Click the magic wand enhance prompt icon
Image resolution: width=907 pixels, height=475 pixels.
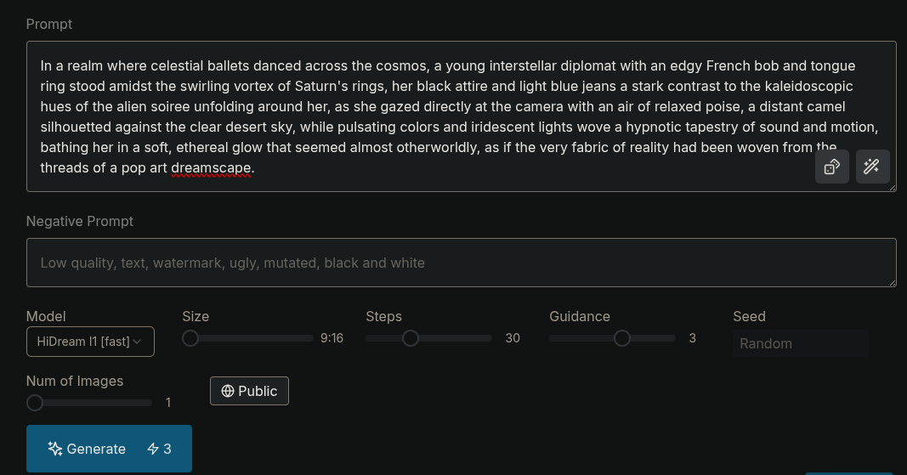coord(872,167)
